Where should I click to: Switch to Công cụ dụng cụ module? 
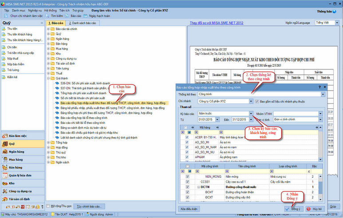(x=23, y=191)
